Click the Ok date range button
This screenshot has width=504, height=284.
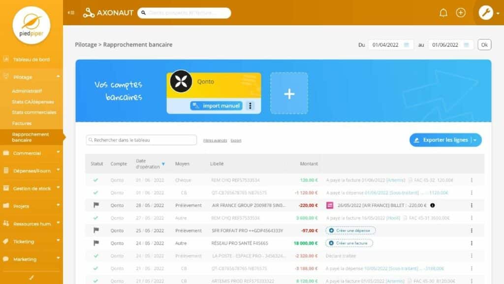(x=484, y=45)
